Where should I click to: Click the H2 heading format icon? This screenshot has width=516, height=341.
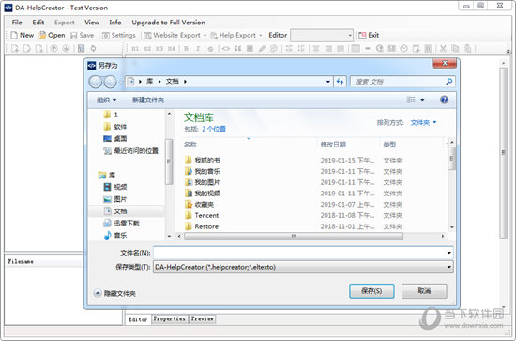click(x=147, y=49)
